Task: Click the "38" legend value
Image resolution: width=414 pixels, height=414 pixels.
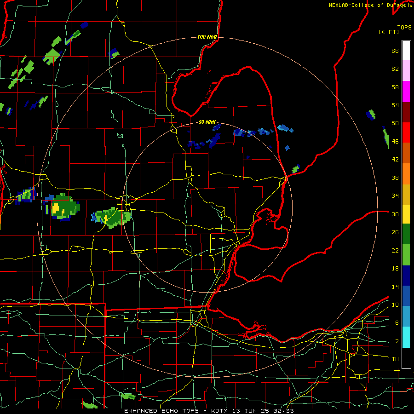Action: [395, 178]
